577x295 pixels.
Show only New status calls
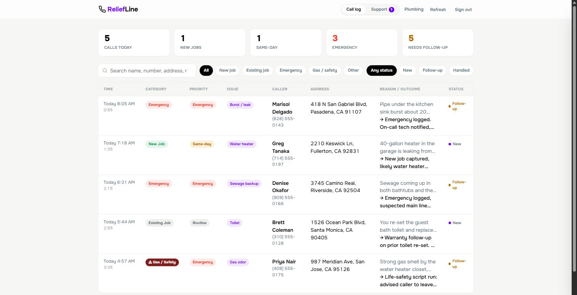408,71
